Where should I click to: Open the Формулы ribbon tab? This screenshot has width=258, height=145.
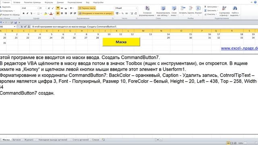[x=49, y=2]
